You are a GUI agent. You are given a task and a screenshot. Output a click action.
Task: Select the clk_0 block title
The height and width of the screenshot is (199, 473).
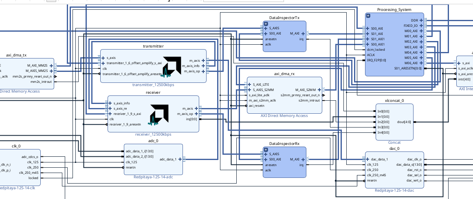click(16, 146)
